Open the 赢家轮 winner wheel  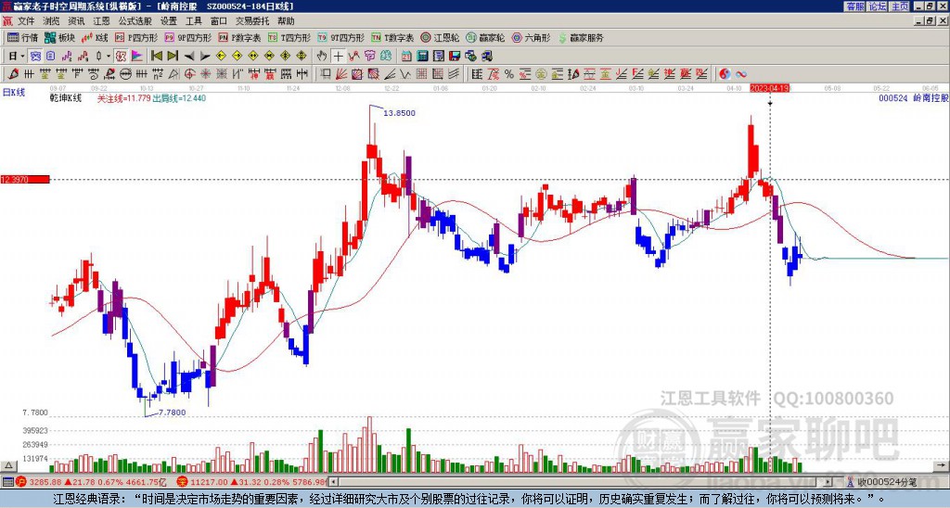[485, 37]
